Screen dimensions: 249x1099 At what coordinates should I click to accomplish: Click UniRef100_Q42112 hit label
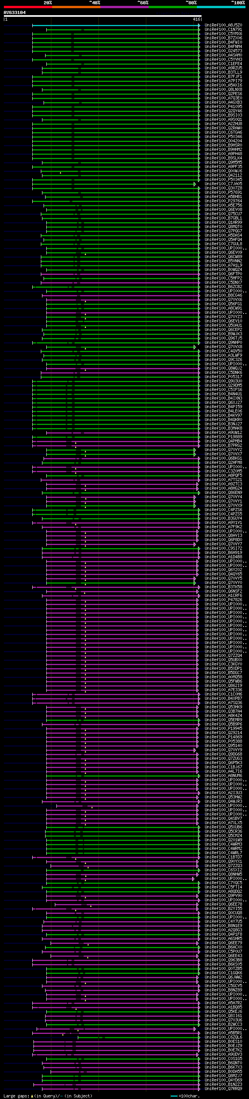223,175
